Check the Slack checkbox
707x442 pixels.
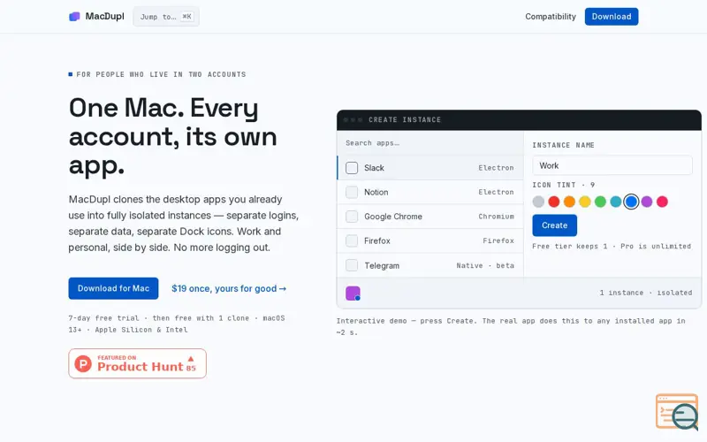click(x=352, y=168)
